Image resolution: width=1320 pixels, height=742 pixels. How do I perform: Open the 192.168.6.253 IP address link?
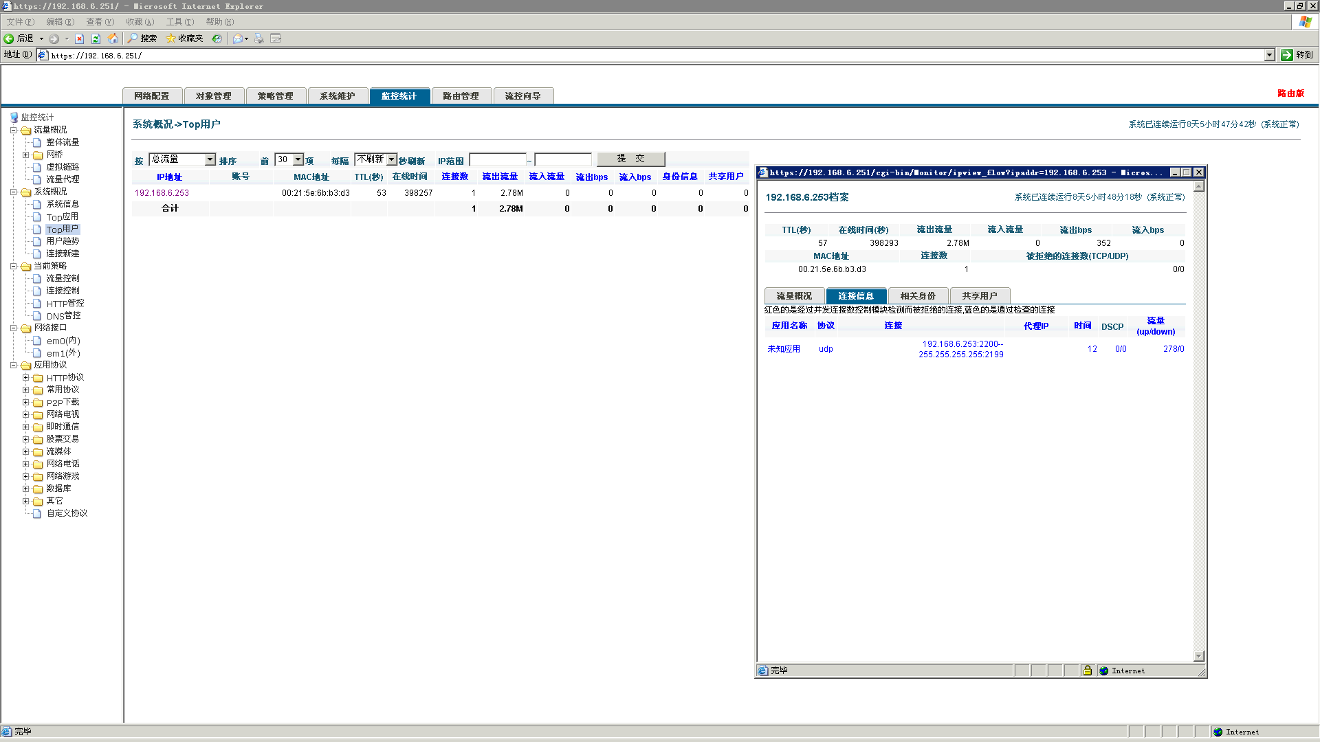point(162,193)
